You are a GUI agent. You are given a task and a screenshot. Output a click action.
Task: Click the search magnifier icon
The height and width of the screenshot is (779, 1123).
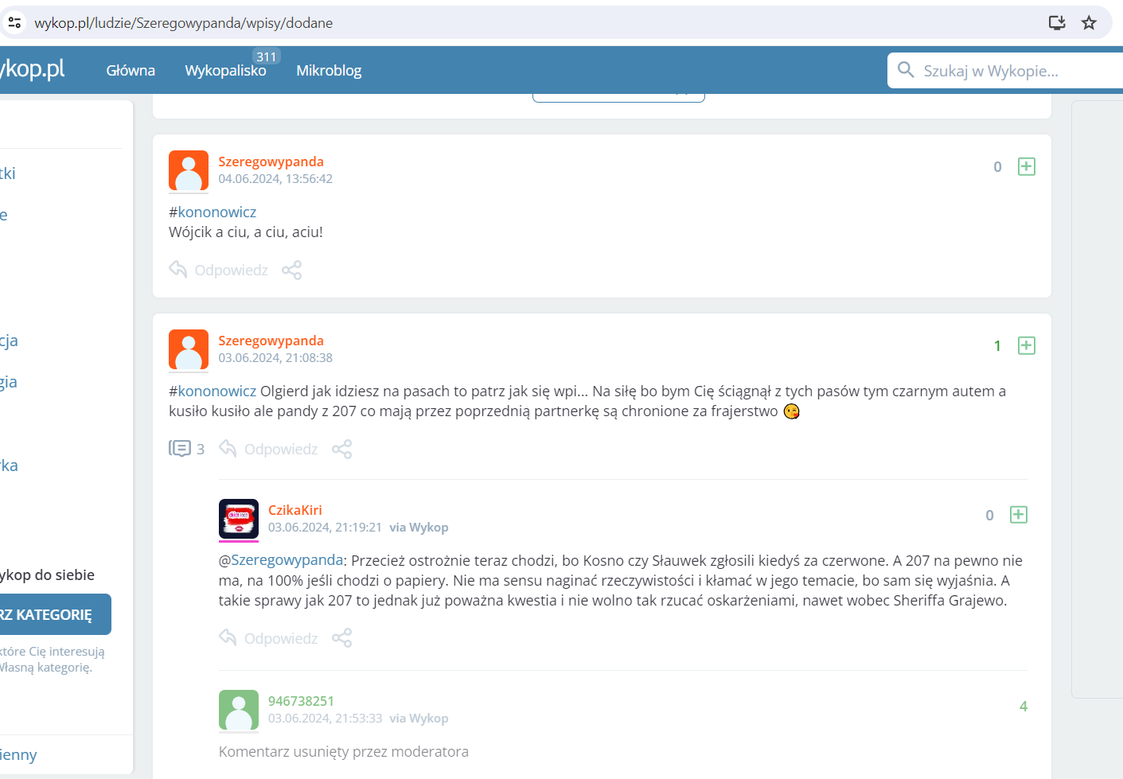(x=906, y=70)
